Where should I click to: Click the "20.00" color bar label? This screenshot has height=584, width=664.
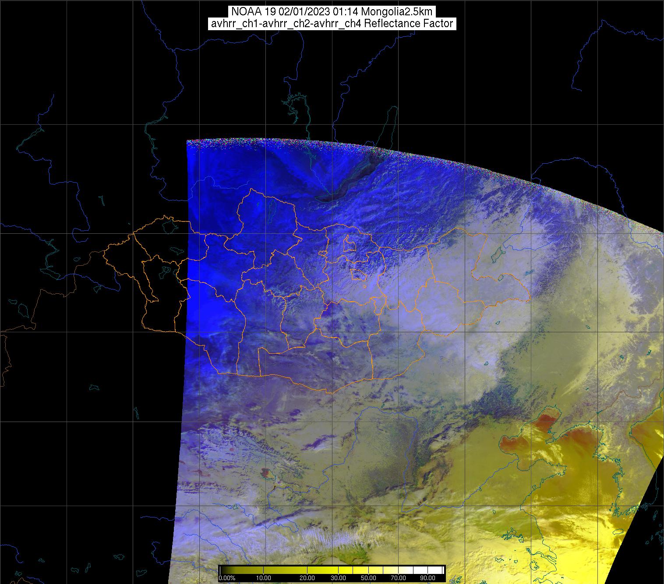308,578
